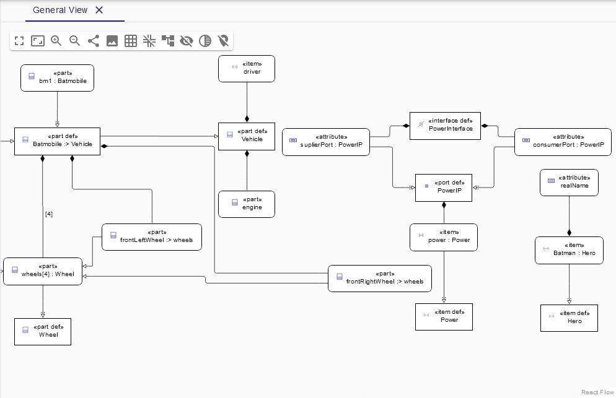Close the General View tab
616x398 pixels.
(x=99, y=11)
